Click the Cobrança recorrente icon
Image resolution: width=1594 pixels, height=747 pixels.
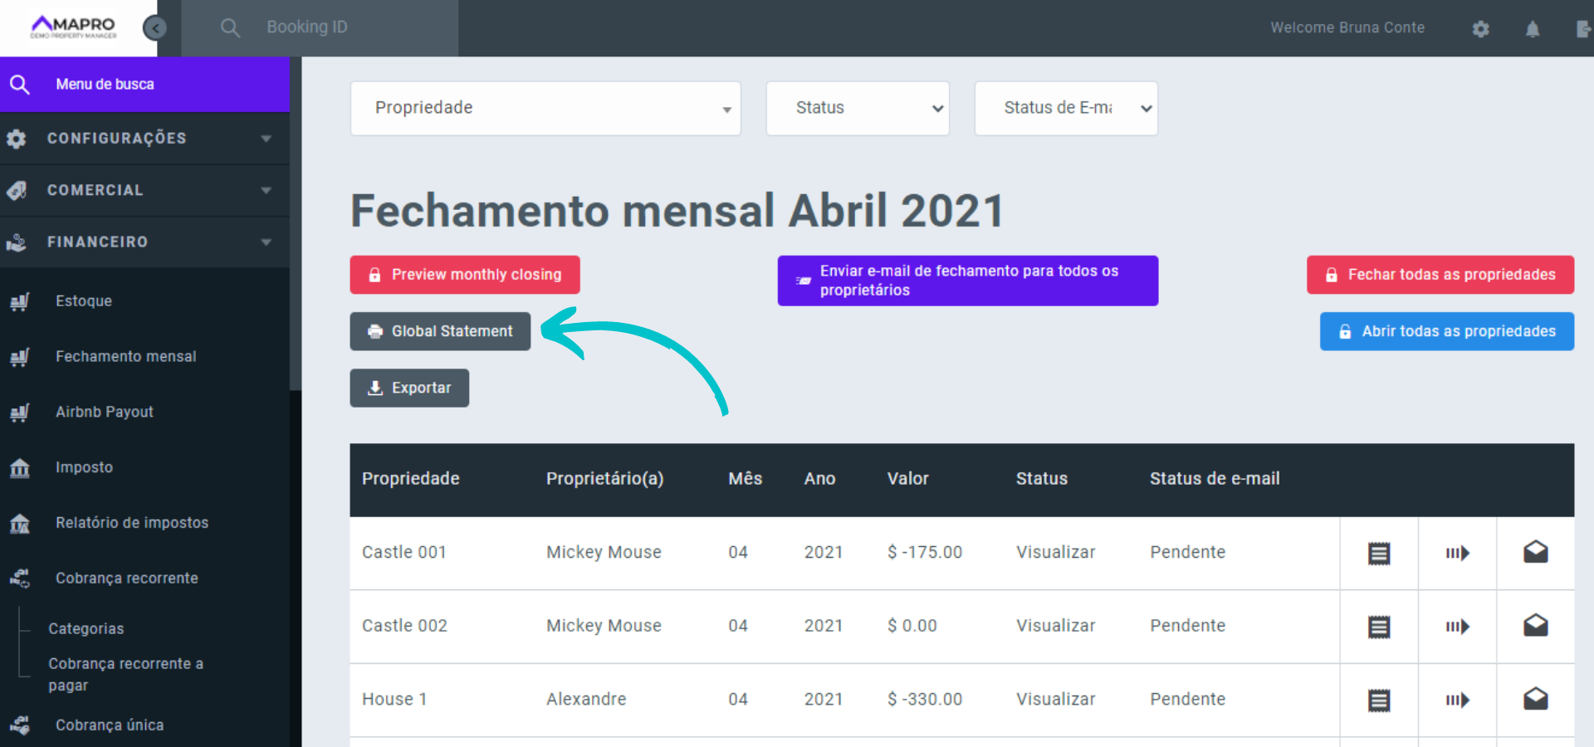[19, 579]
